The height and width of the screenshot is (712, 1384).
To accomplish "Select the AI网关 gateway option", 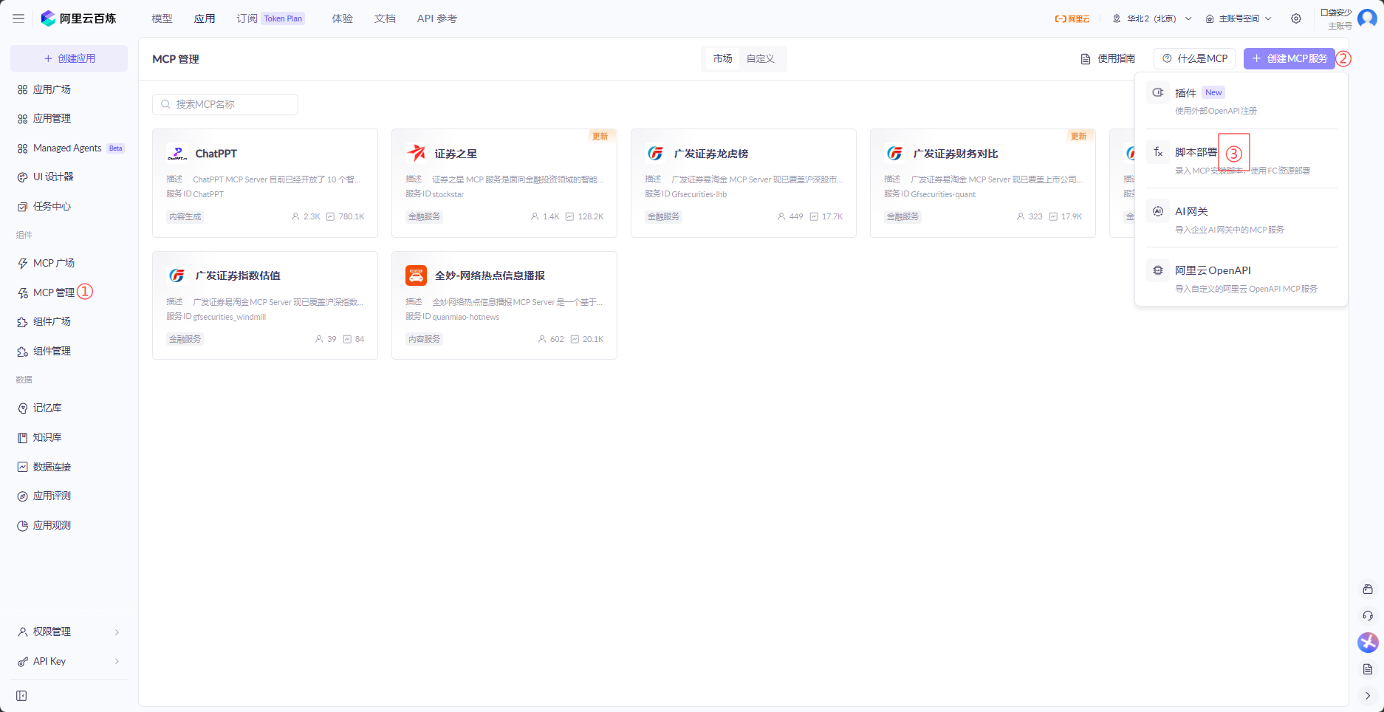I will click(1241, 218).
